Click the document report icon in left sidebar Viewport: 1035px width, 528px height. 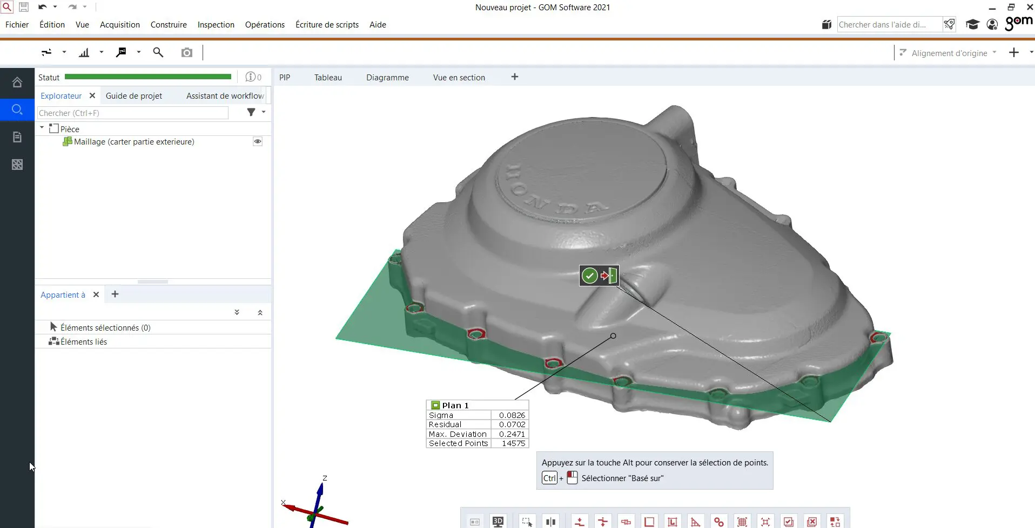pos(17,137)
